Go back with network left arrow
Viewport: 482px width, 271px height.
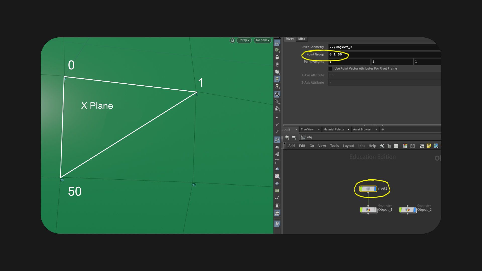(x=287, y=137)
